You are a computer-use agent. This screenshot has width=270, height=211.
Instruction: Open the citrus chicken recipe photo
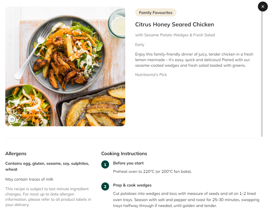point(65,66)
